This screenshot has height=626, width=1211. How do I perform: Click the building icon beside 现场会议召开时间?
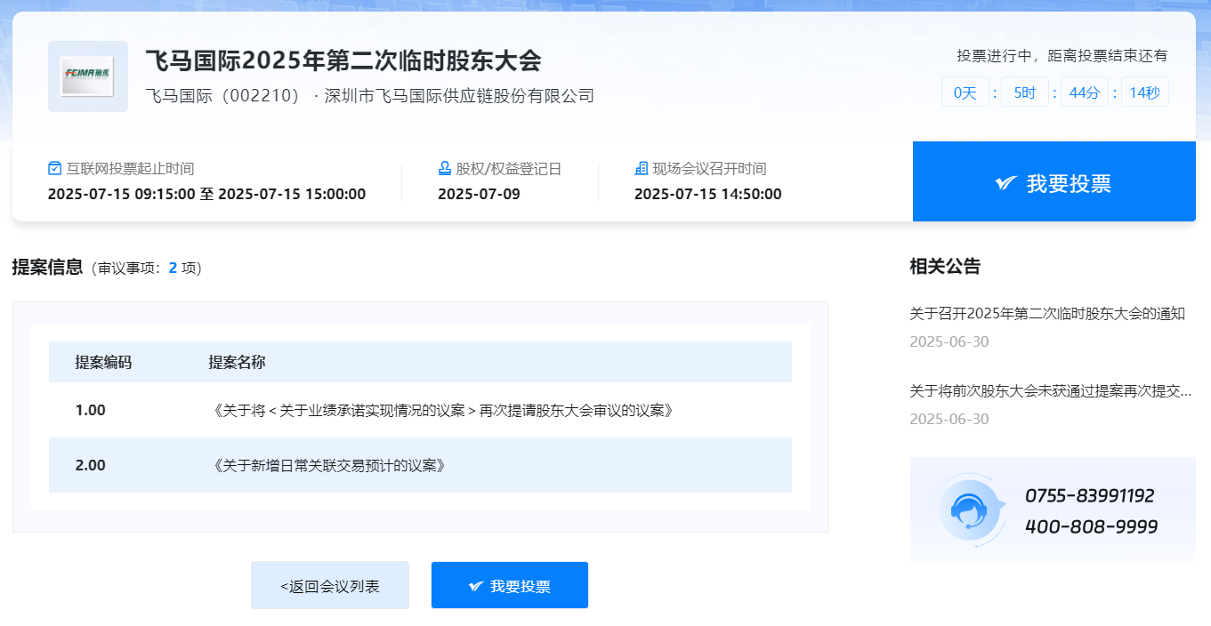pyautogui.click(x=641, y=168)
